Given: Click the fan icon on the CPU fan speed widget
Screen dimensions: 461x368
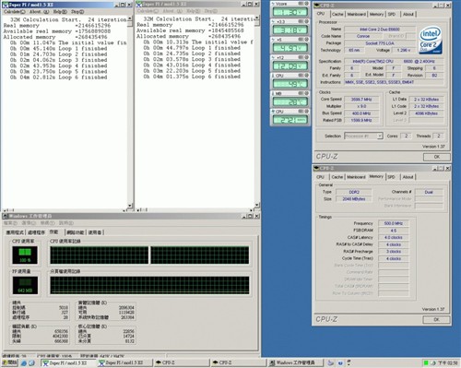Looking at the screenshot, I should point(273,112).
